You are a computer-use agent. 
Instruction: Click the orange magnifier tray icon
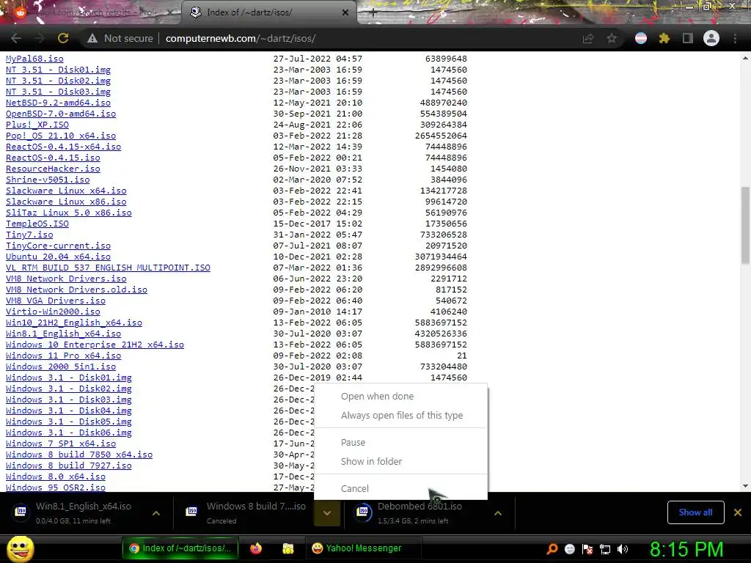pos(552,549)
